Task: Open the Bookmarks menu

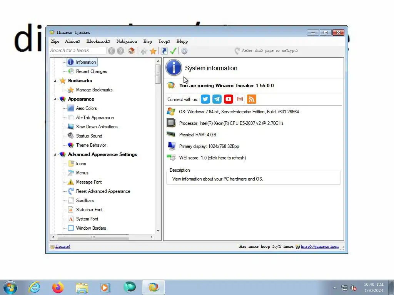Action: 98,41
